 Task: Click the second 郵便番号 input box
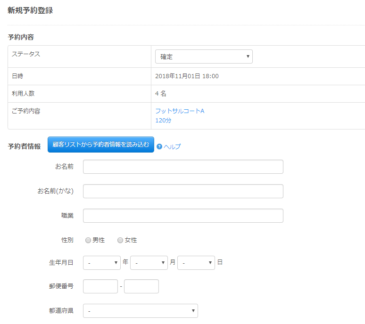point(141,286)
